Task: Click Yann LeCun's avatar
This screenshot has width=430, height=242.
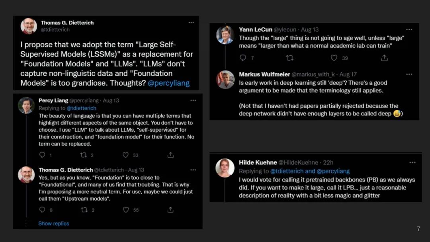Action: (x=225, y=35)
